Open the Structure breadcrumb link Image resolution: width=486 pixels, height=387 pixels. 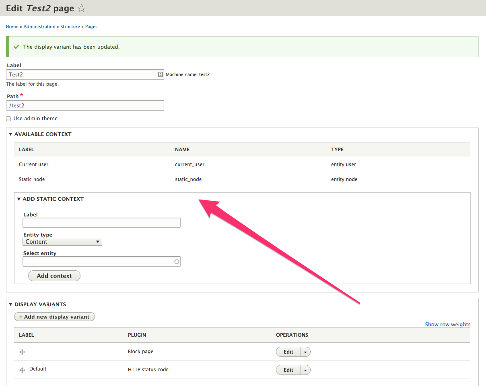click(70, 27)
